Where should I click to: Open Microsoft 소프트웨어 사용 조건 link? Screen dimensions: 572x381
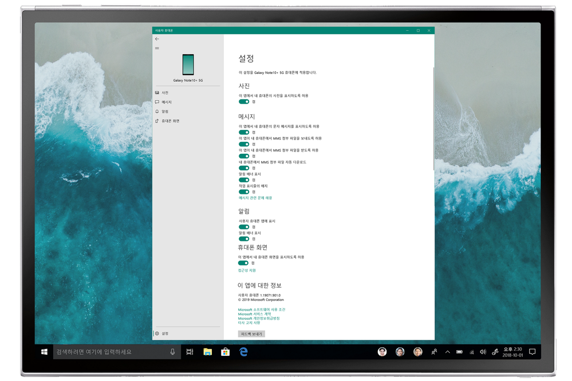pos(262,309)
